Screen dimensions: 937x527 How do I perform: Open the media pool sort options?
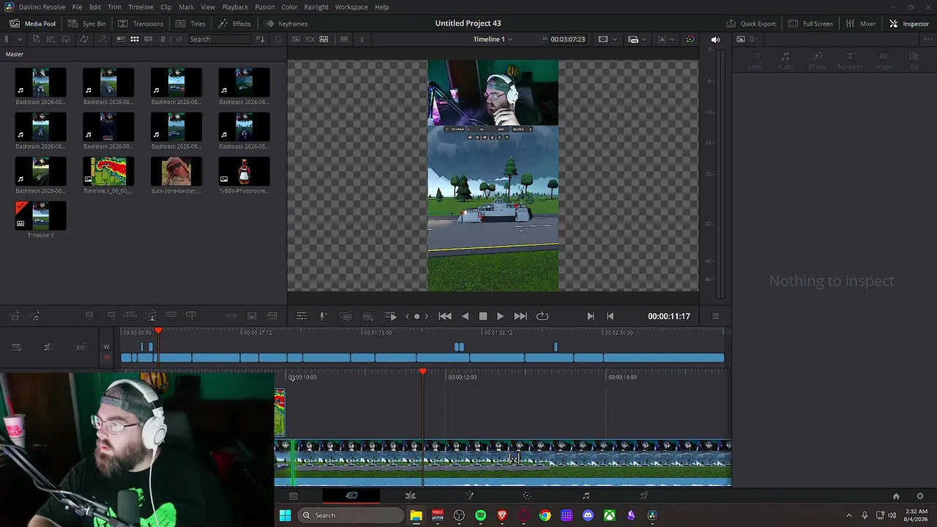point(260,39)
